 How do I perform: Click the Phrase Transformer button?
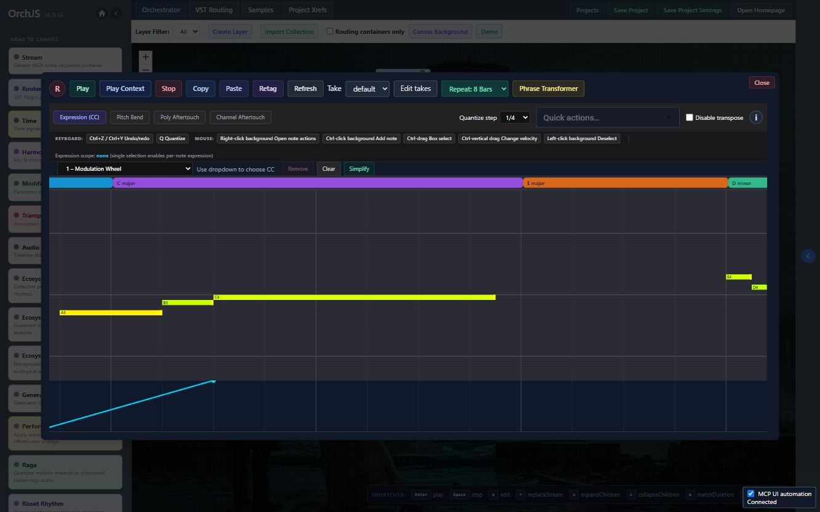[x=549, y=89]
